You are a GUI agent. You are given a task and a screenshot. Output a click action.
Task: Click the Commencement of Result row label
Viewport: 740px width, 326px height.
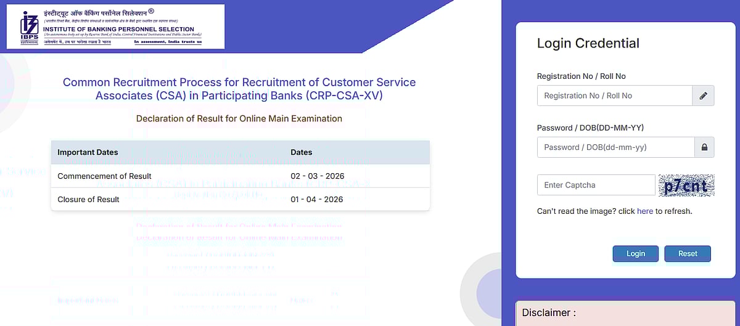tap(104, 176)
